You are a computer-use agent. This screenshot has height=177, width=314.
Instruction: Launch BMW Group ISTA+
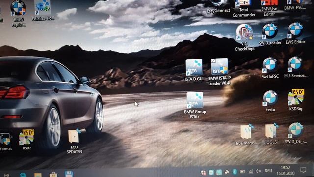195,105
